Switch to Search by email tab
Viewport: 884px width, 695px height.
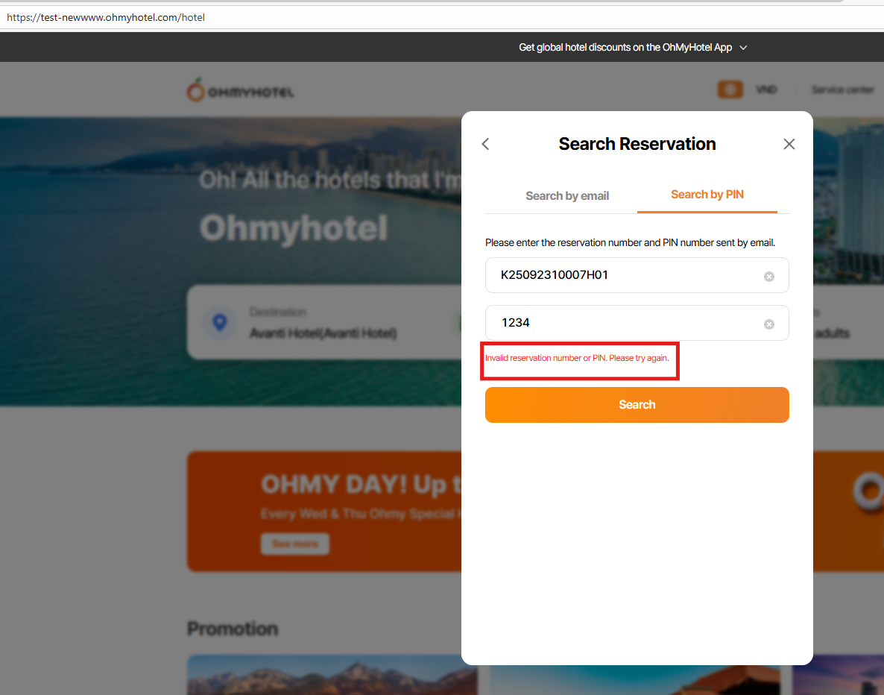(x=567, y=196)
